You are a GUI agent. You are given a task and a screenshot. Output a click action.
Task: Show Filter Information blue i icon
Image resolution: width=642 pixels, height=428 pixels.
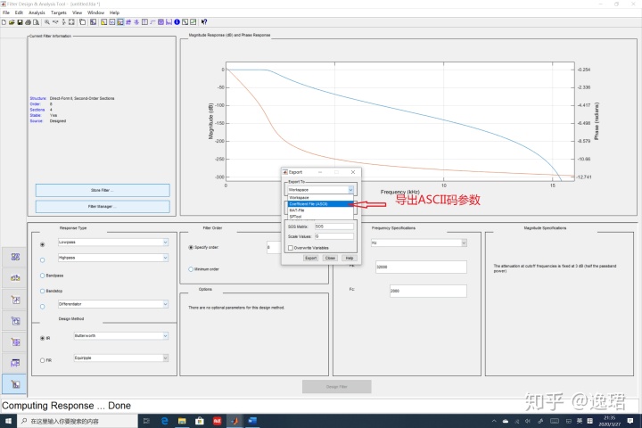tap(177, 22)
